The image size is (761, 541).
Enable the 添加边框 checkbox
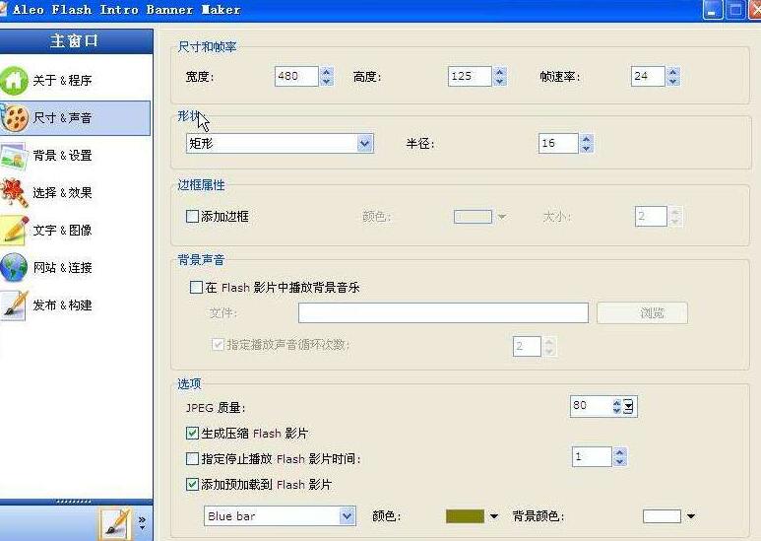[x=193, y=216]
